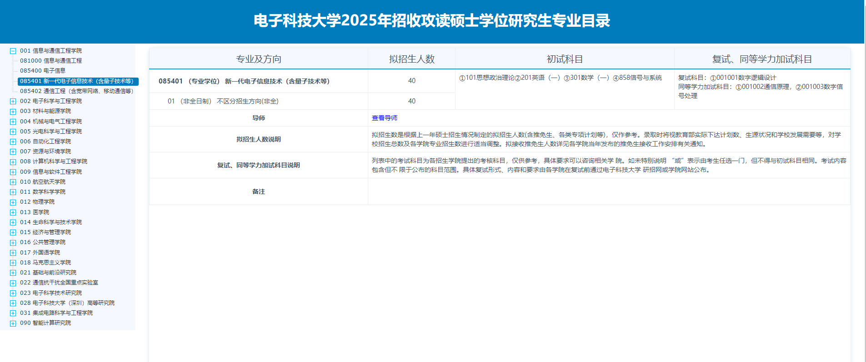866x362 pixels.
Task: Expand the 006 自动化工程学院 node
Action: click(13, 142)
